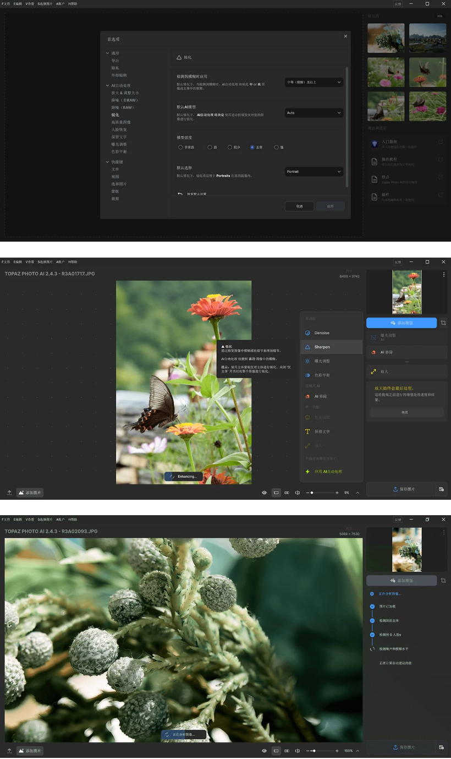Image resolution: width=451 pixels, height=759 pixels.
Task: Click the flower-bouquet thumbnail for R3A02093.JPG
Action: pyautogui.click(x=407, y=550)
